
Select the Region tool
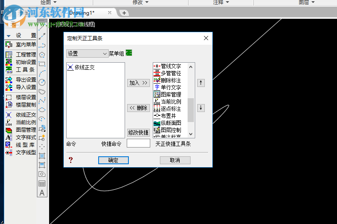coord(42,174)
